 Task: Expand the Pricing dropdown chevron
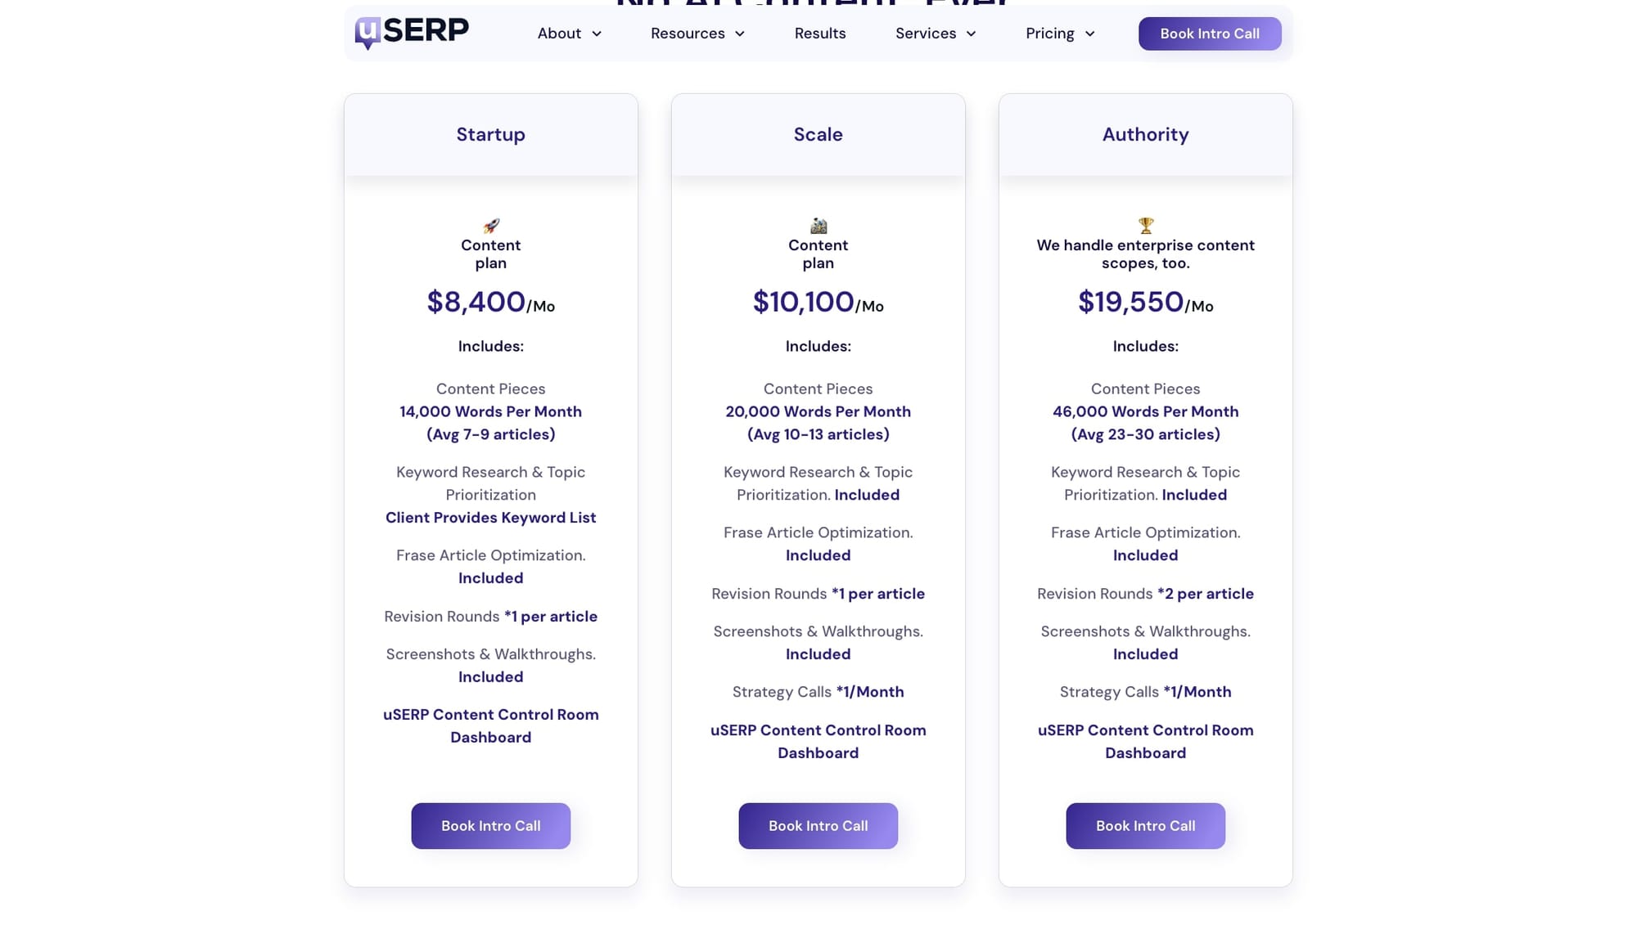click(1089, 34)
